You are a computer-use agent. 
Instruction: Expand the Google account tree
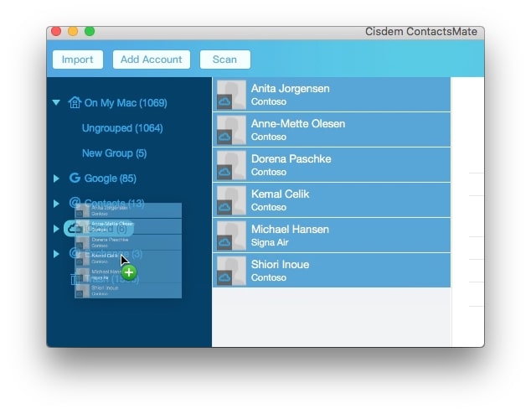56,179
